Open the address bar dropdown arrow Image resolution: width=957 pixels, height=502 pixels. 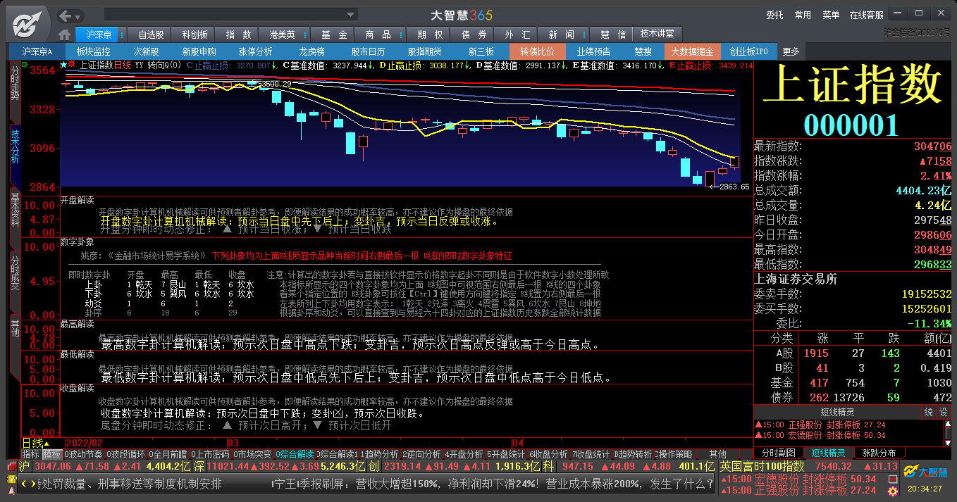click(x=351, y=15)
